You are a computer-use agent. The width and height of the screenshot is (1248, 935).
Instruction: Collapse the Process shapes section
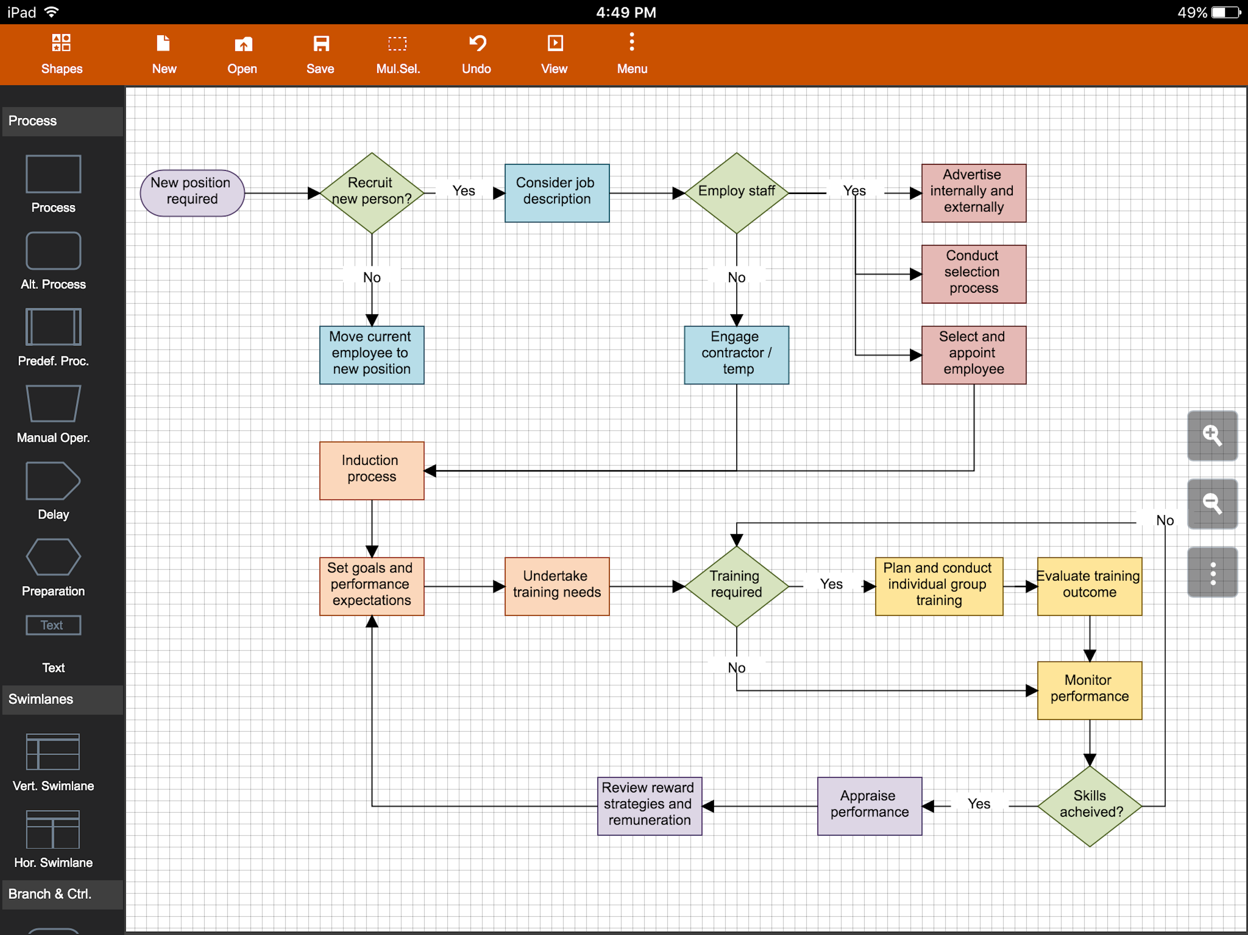click(62, 121)
